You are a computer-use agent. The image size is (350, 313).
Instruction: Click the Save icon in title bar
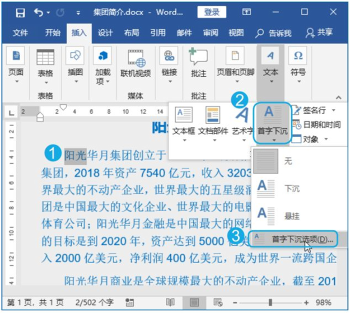click(20, 12)
